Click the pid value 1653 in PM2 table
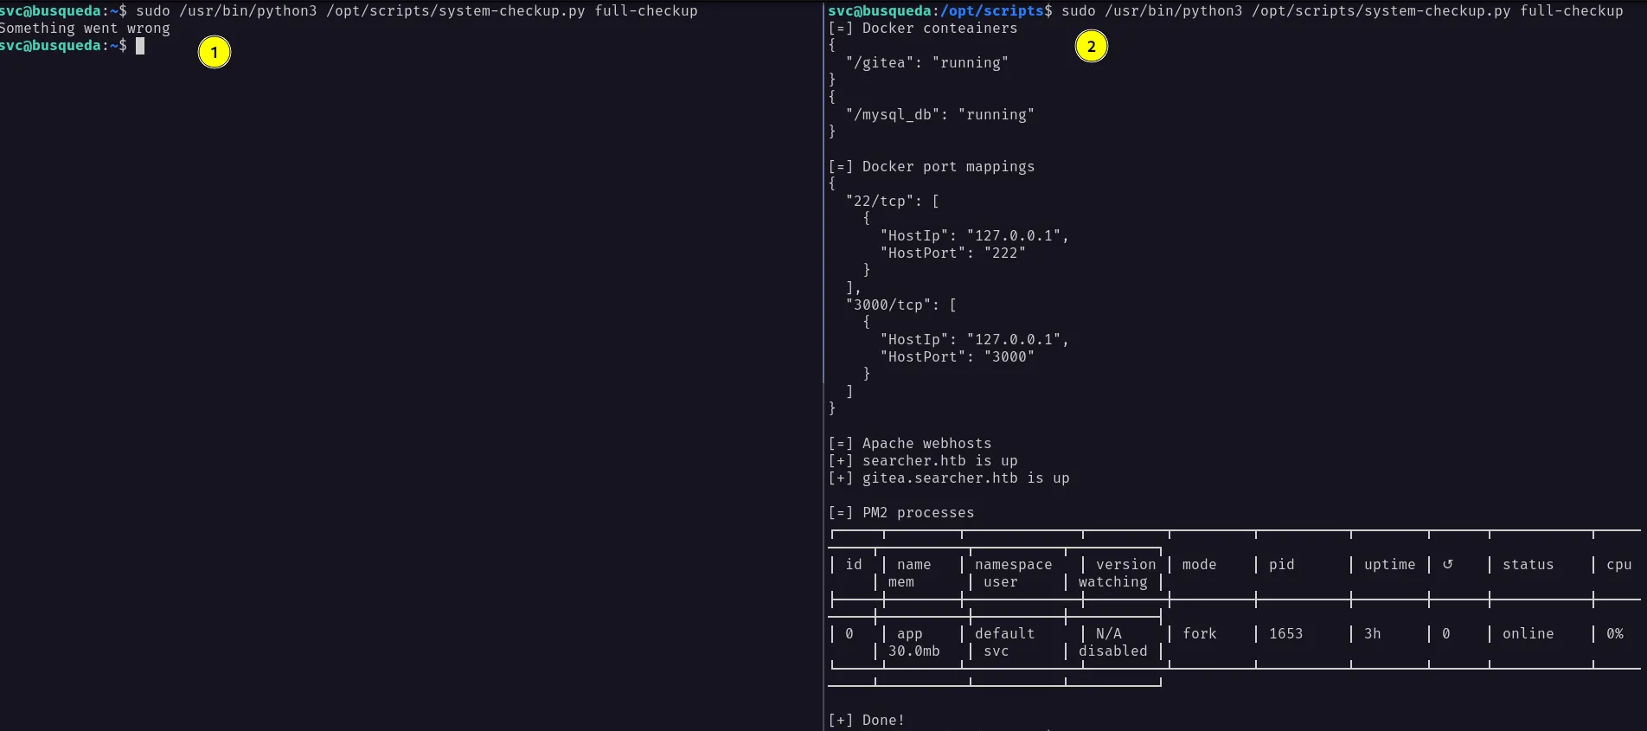The height and width of the screenshot is (731, 1647). (x=1285, y=634)
